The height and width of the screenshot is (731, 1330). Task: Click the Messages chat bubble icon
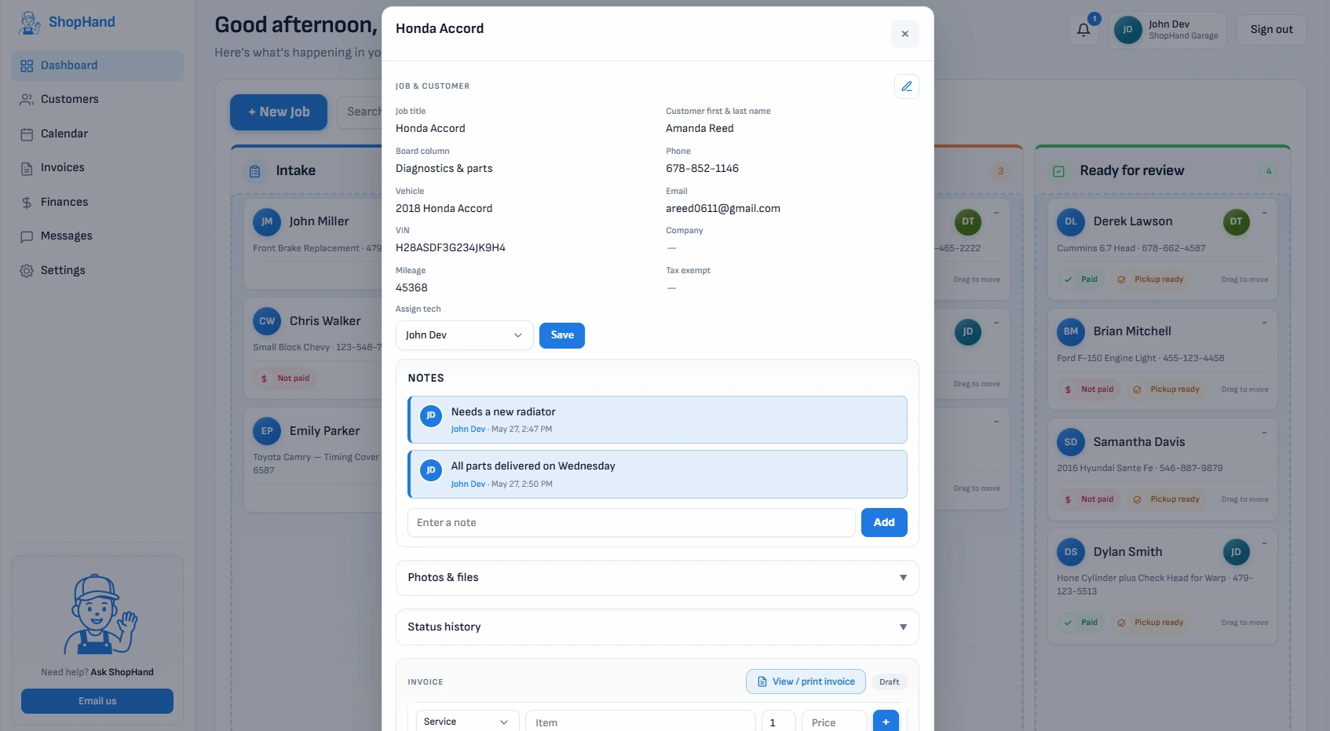pyautogui.click(x=27, y=236)
